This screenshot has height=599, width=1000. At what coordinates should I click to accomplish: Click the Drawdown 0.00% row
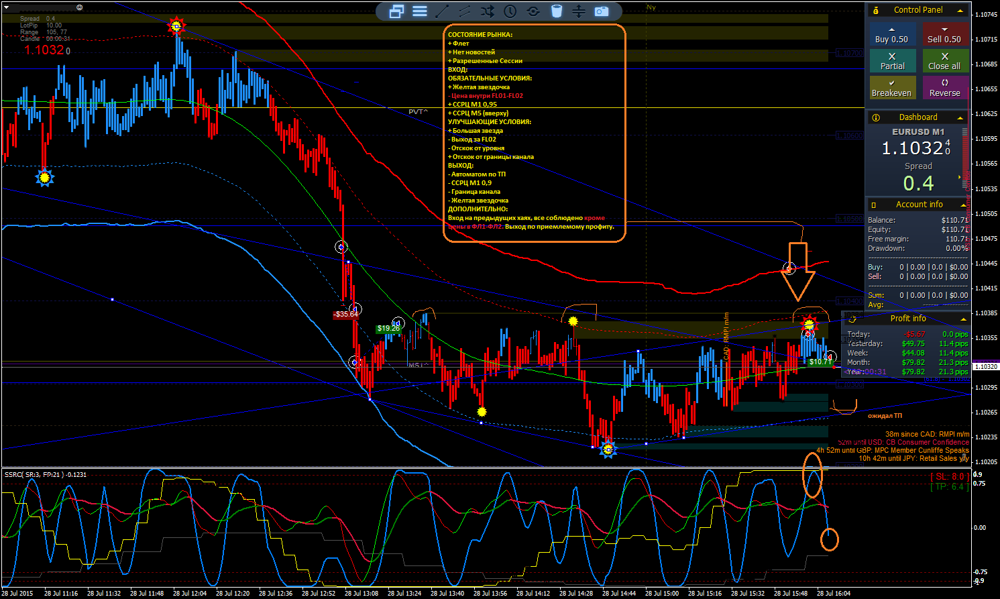click(918, 248)
